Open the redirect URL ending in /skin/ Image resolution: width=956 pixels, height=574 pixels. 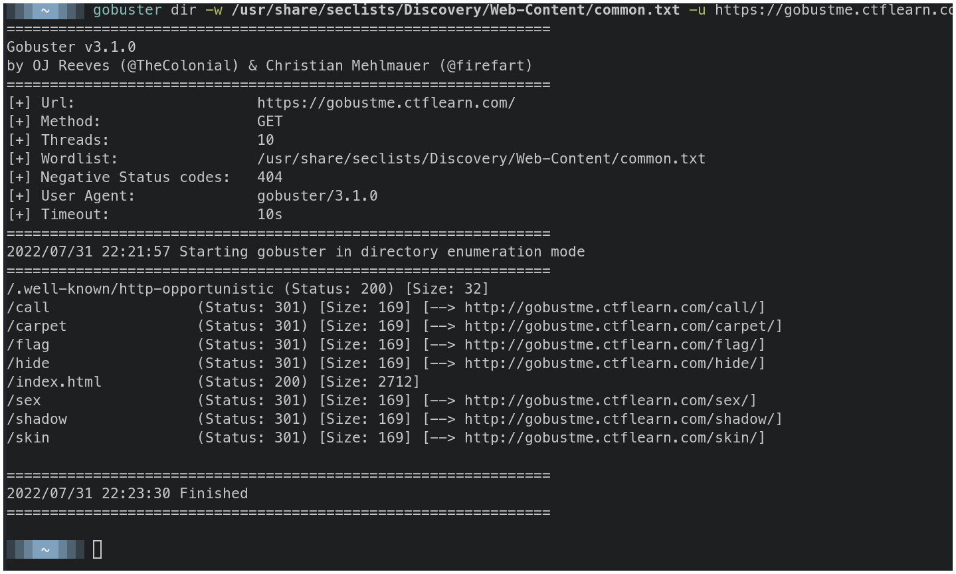614,438
